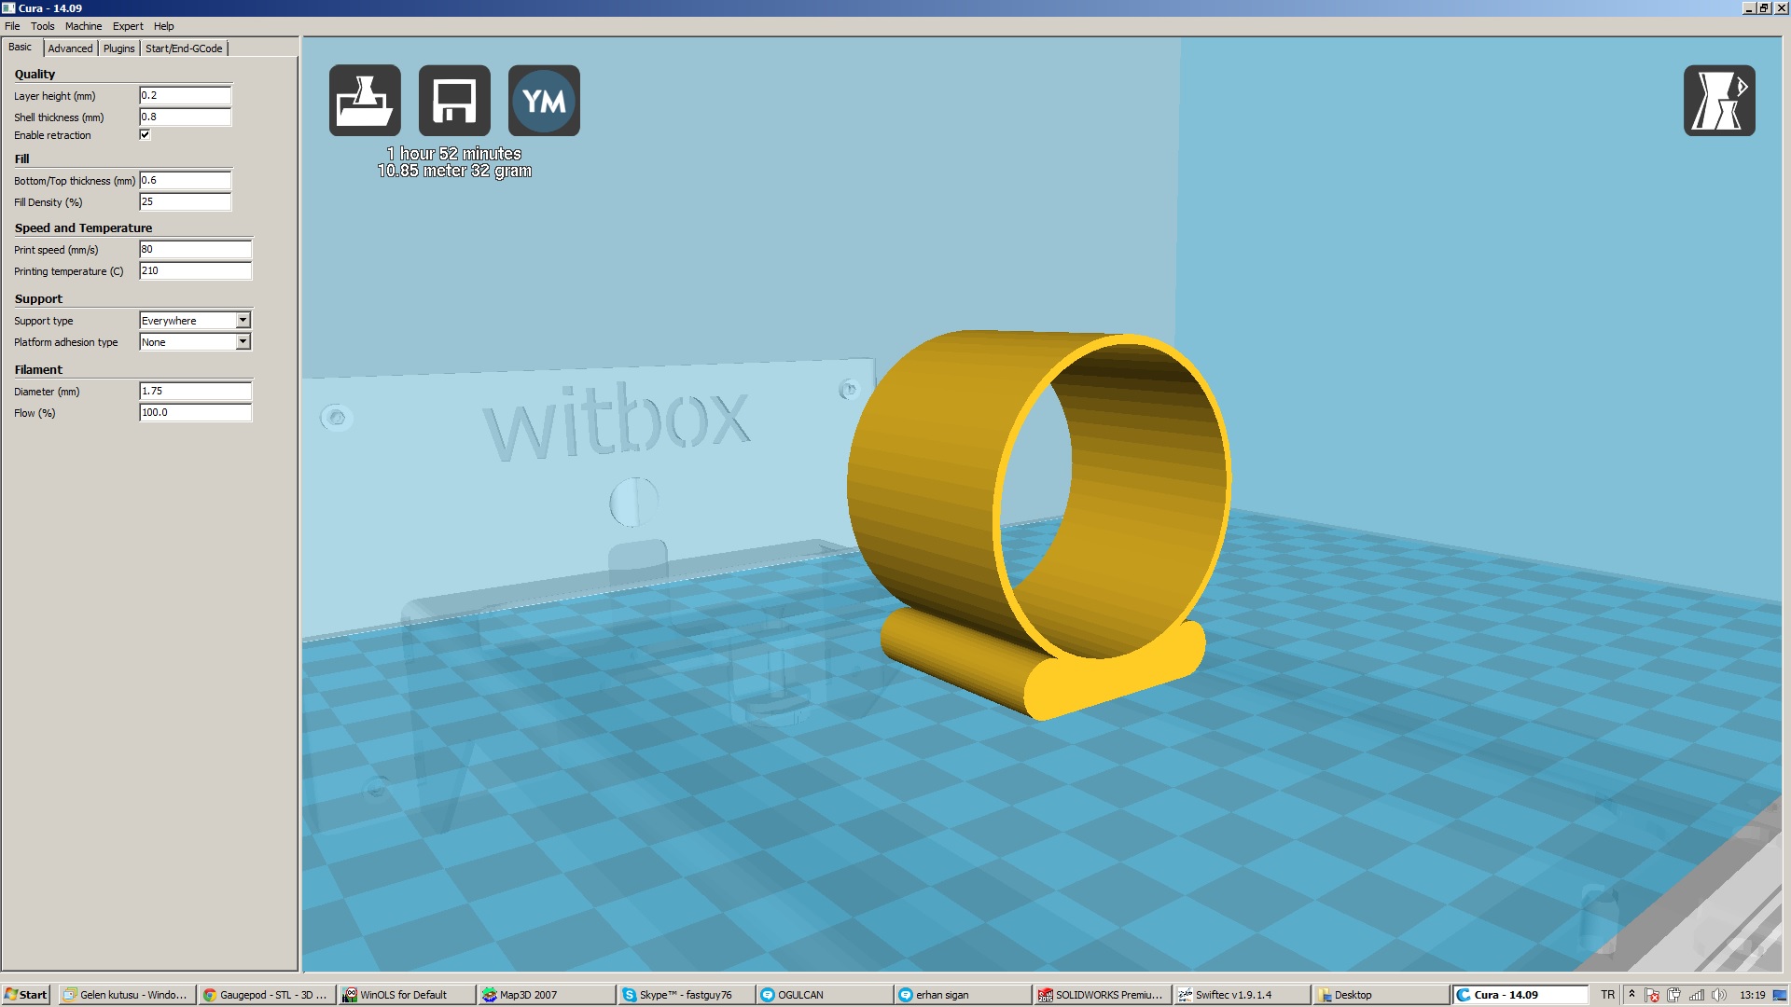The width and height of the screenshot is (1791, 1007).
Task: Switch to WinOLS for Default taskbar item
Action: [x=407, y=995]
